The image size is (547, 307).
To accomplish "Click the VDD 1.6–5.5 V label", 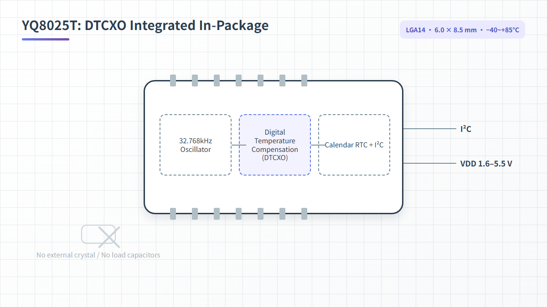I will point(486,163).
